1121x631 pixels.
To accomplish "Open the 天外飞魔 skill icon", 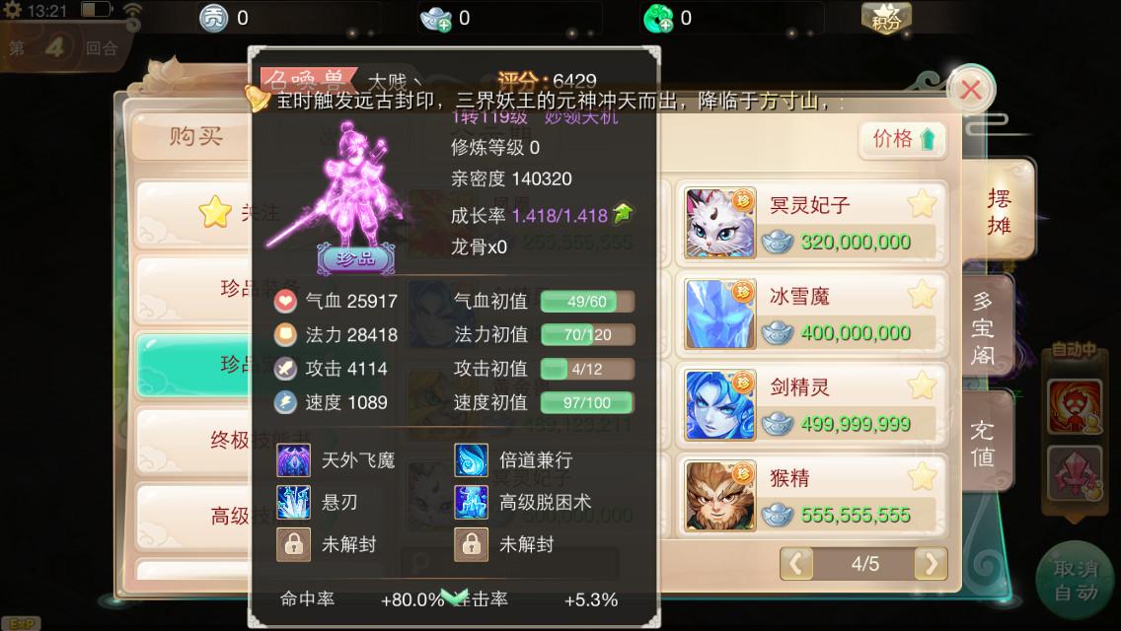I will pos(293,460).
